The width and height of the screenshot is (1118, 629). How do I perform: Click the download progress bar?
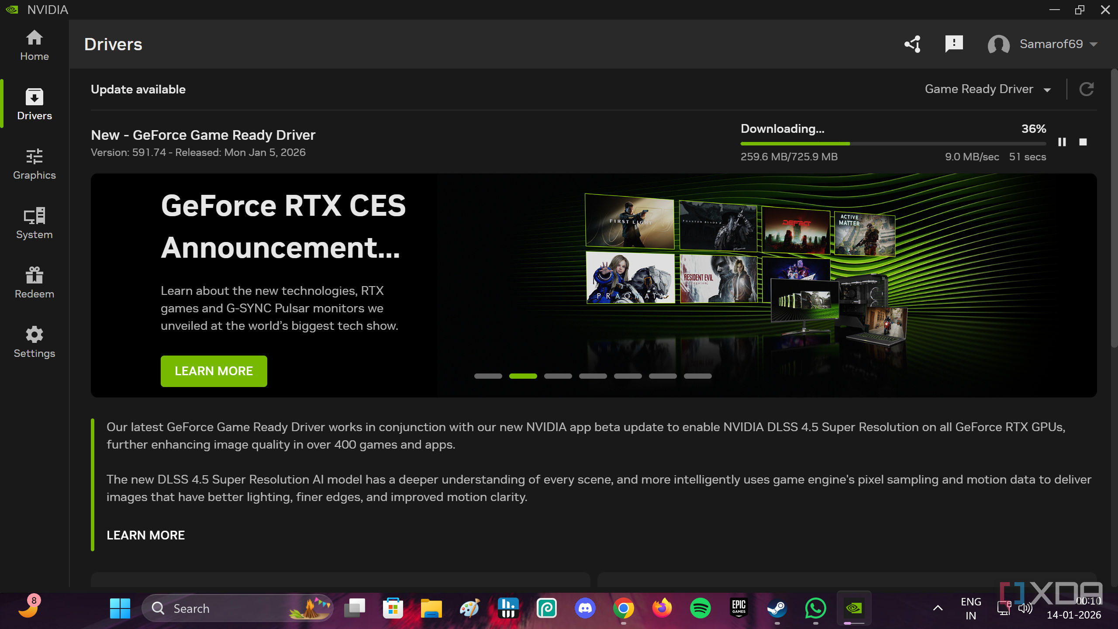click(x=893, y=143)
